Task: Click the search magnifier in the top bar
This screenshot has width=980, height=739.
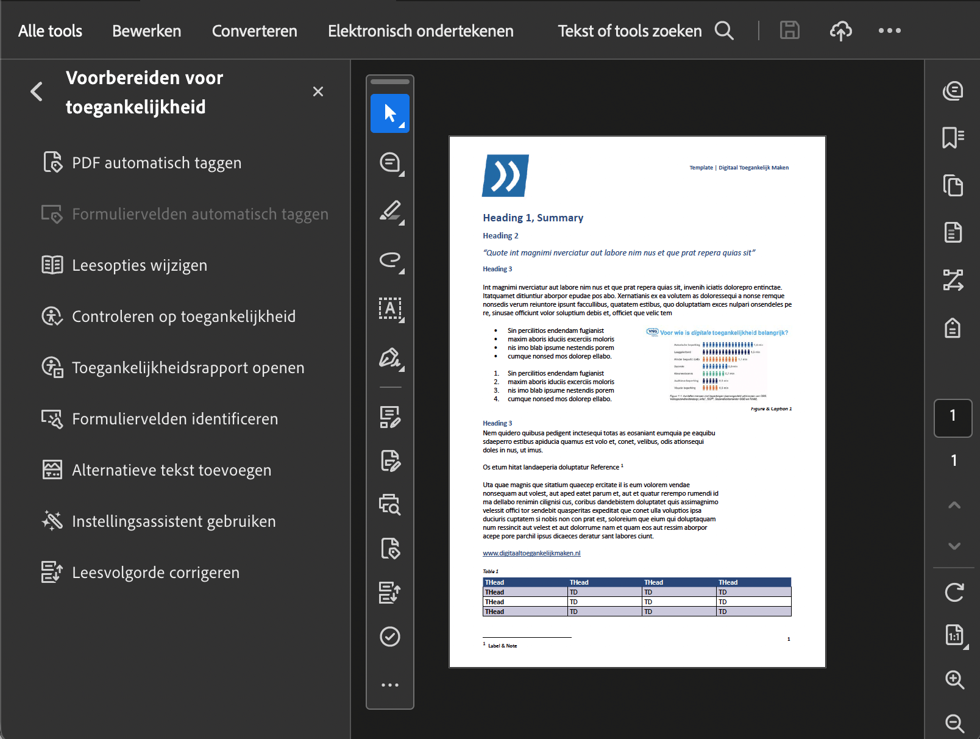Action: (x=724, y=30)
